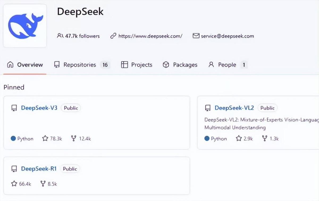View the 47.7k followers list

[x=82, y=36]
